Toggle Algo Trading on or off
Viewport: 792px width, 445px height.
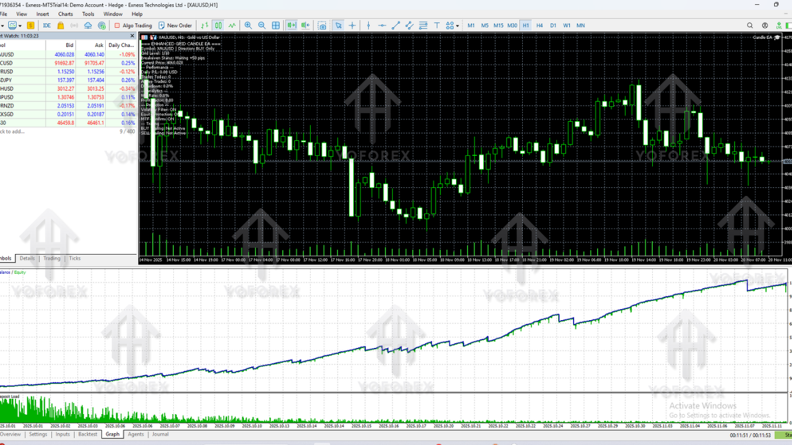133,25
